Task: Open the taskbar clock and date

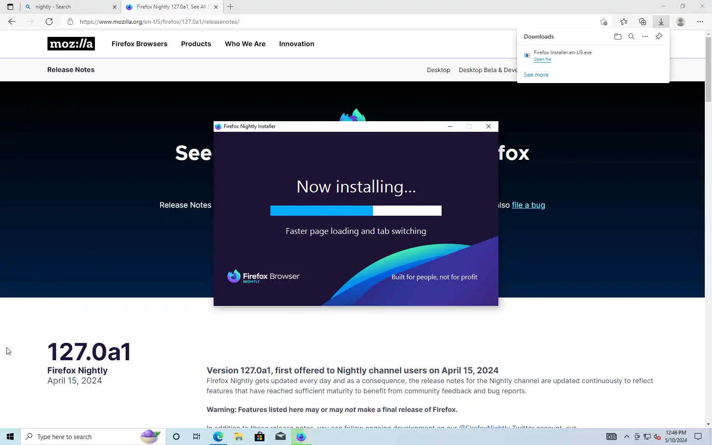Action: coord(676,437)
